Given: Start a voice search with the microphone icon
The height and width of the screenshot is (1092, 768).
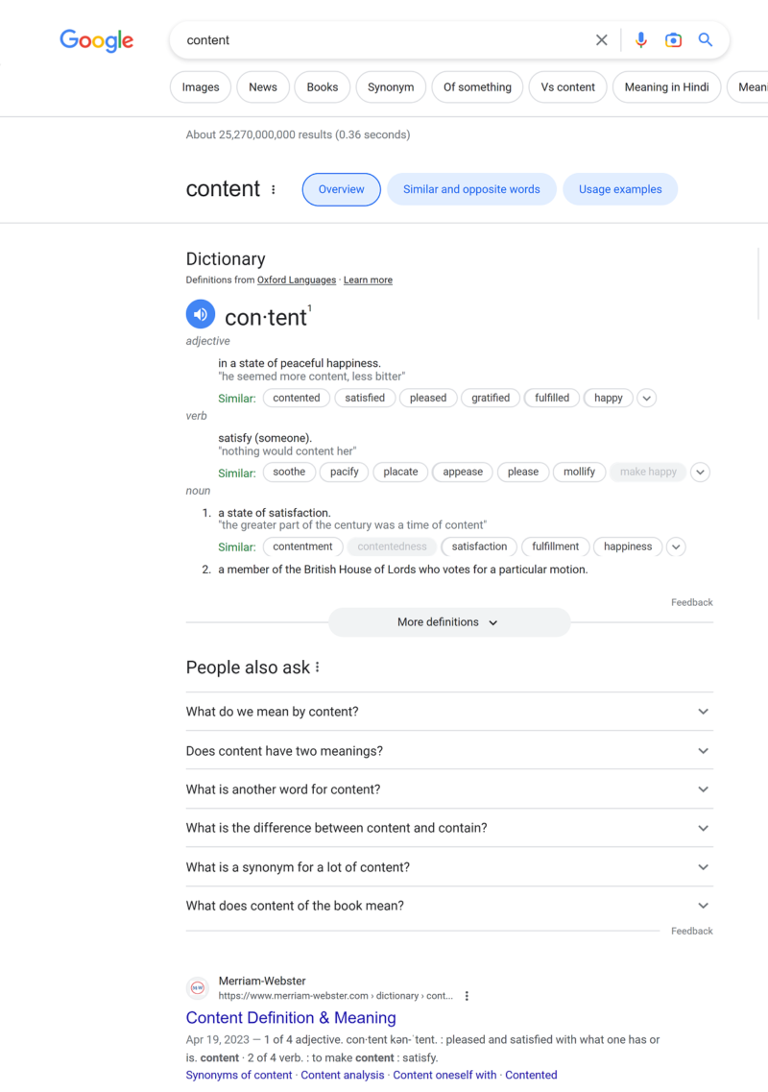Looking at the screenshot, I should (x=641, y=40).
